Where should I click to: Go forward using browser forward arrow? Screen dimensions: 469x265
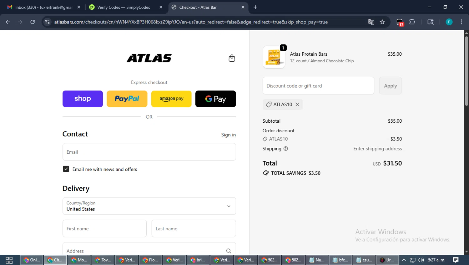click(20, 22)
